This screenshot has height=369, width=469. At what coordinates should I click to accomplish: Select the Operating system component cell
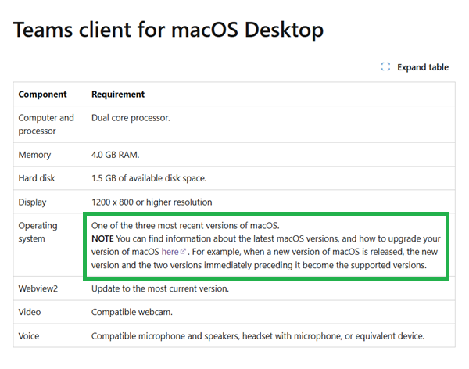tap(38, 232)
